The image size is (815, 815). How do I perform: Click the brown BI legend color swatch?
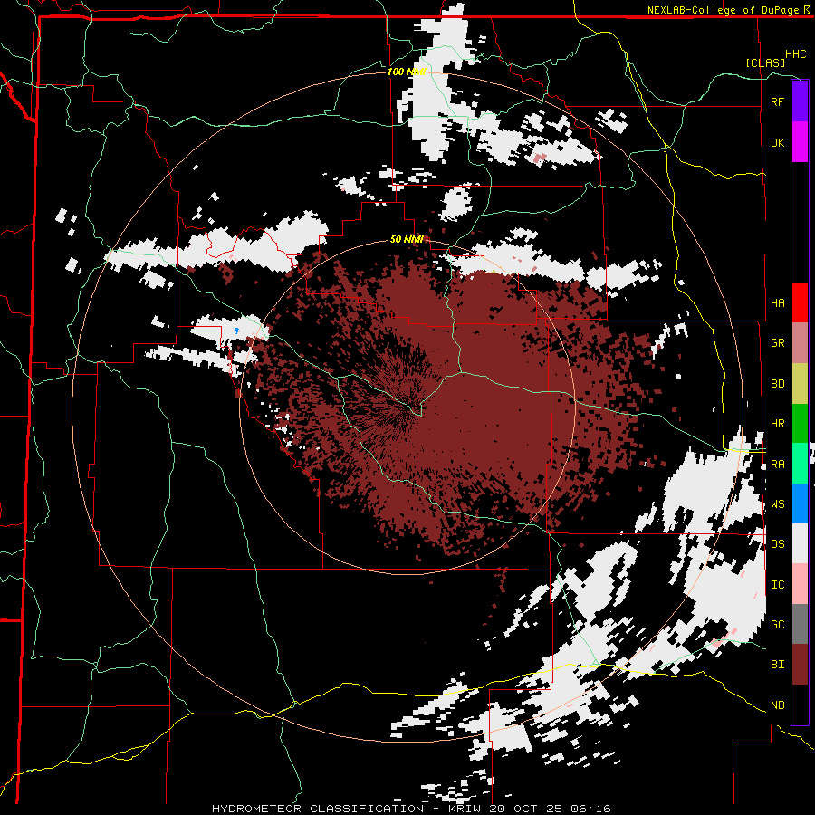800,665
